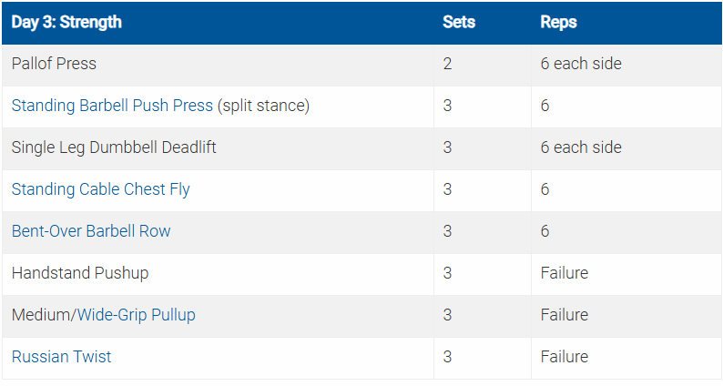Click the Russian Twist sets value
Image resolution: width=723 pixels, height=386 pixels.
447,357
